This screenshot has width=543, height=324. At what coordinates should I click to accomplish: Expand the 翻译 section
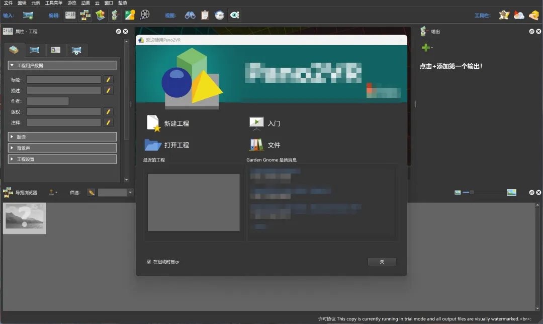[x=62, y=137]
